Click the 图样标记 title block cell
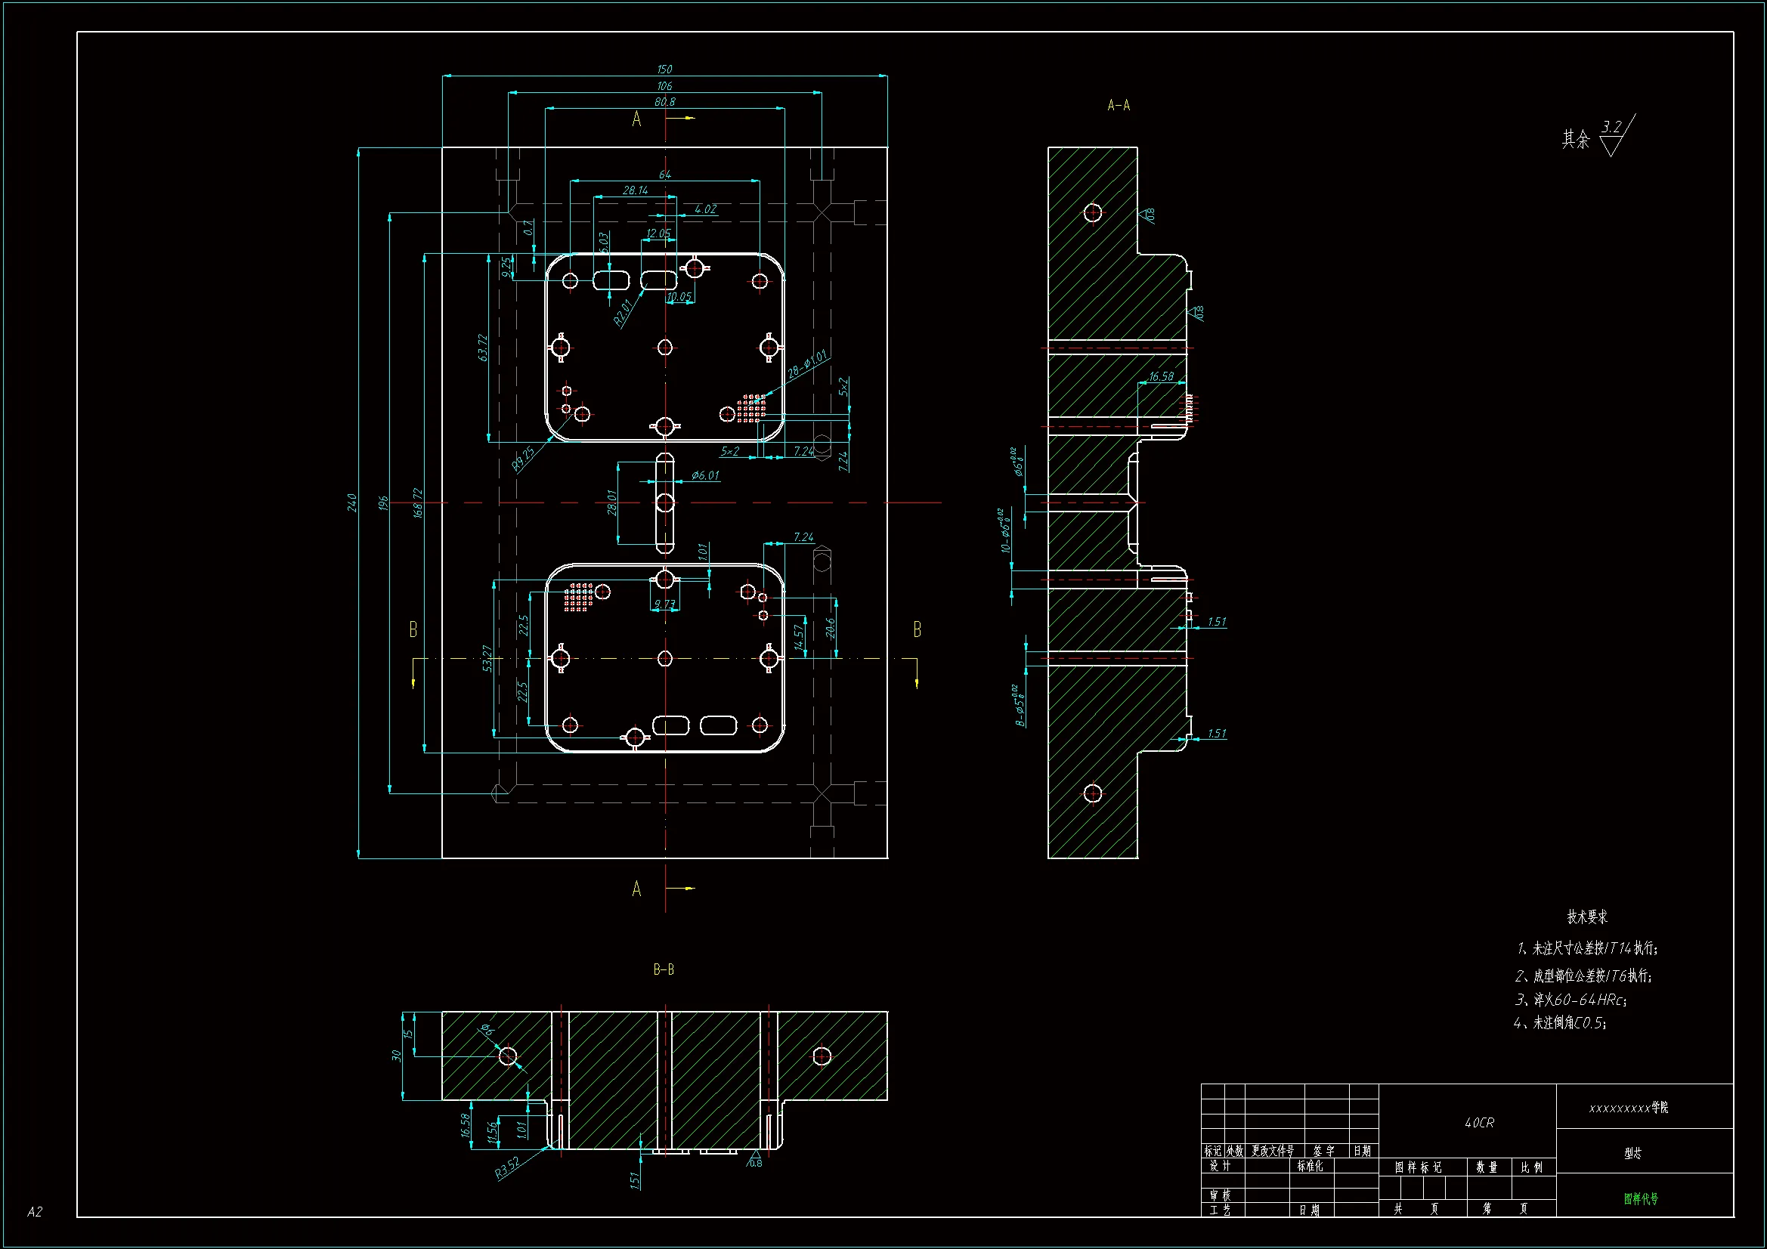This screenshot has height=1249, width=1767. (1418, 1167)
